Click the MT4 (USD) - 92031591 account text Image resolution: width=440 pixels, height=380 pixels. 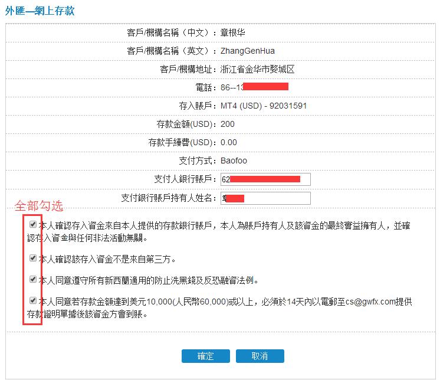263,106
